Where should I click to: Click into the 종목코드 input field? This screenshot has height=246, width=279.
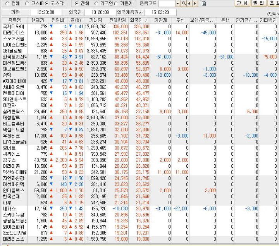pyautogui.click(x=167, y=3)
